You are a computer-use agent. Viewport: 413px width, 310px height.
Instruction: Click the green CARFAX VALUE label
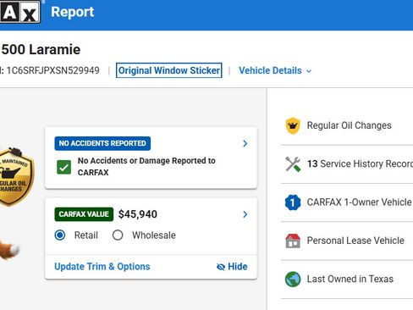pyautogui.click(x=84, y=214)
